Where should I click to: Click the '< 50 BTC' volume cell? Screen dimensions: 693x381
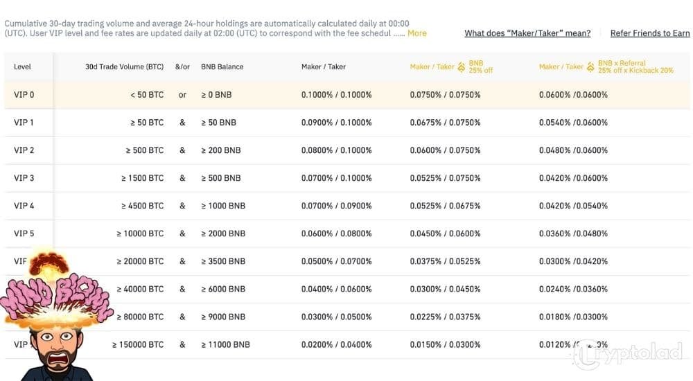pos(147,95)
